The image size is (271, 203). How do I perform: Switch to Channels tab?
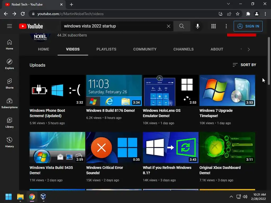(184, 49)
